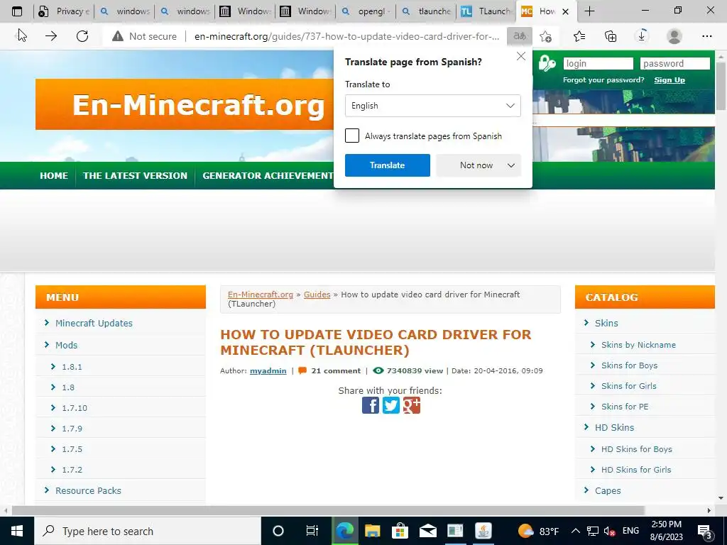Reload the page with the refresh icon
The width and height of the screenshot is (727, 545).
(x=82, y=36)
